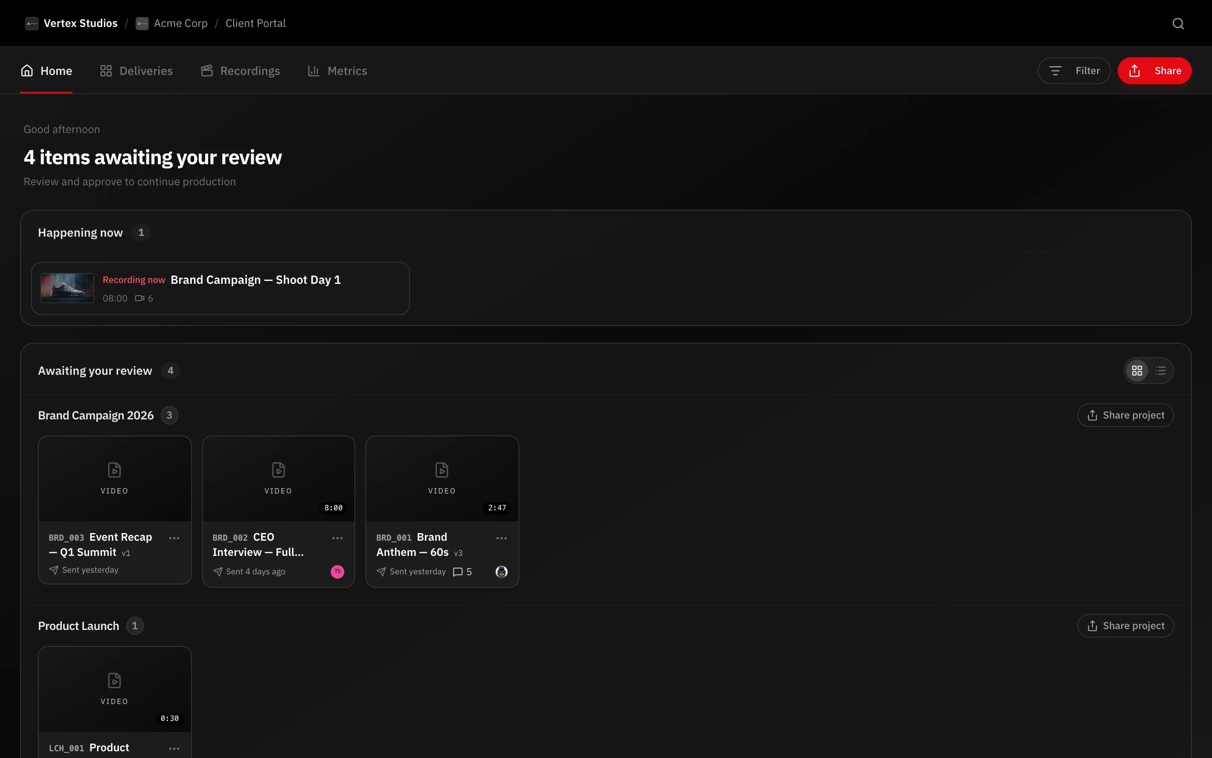Select the BRD_003 Event Recap title
Screen dimensions: 1212x758
pos(100,544)
